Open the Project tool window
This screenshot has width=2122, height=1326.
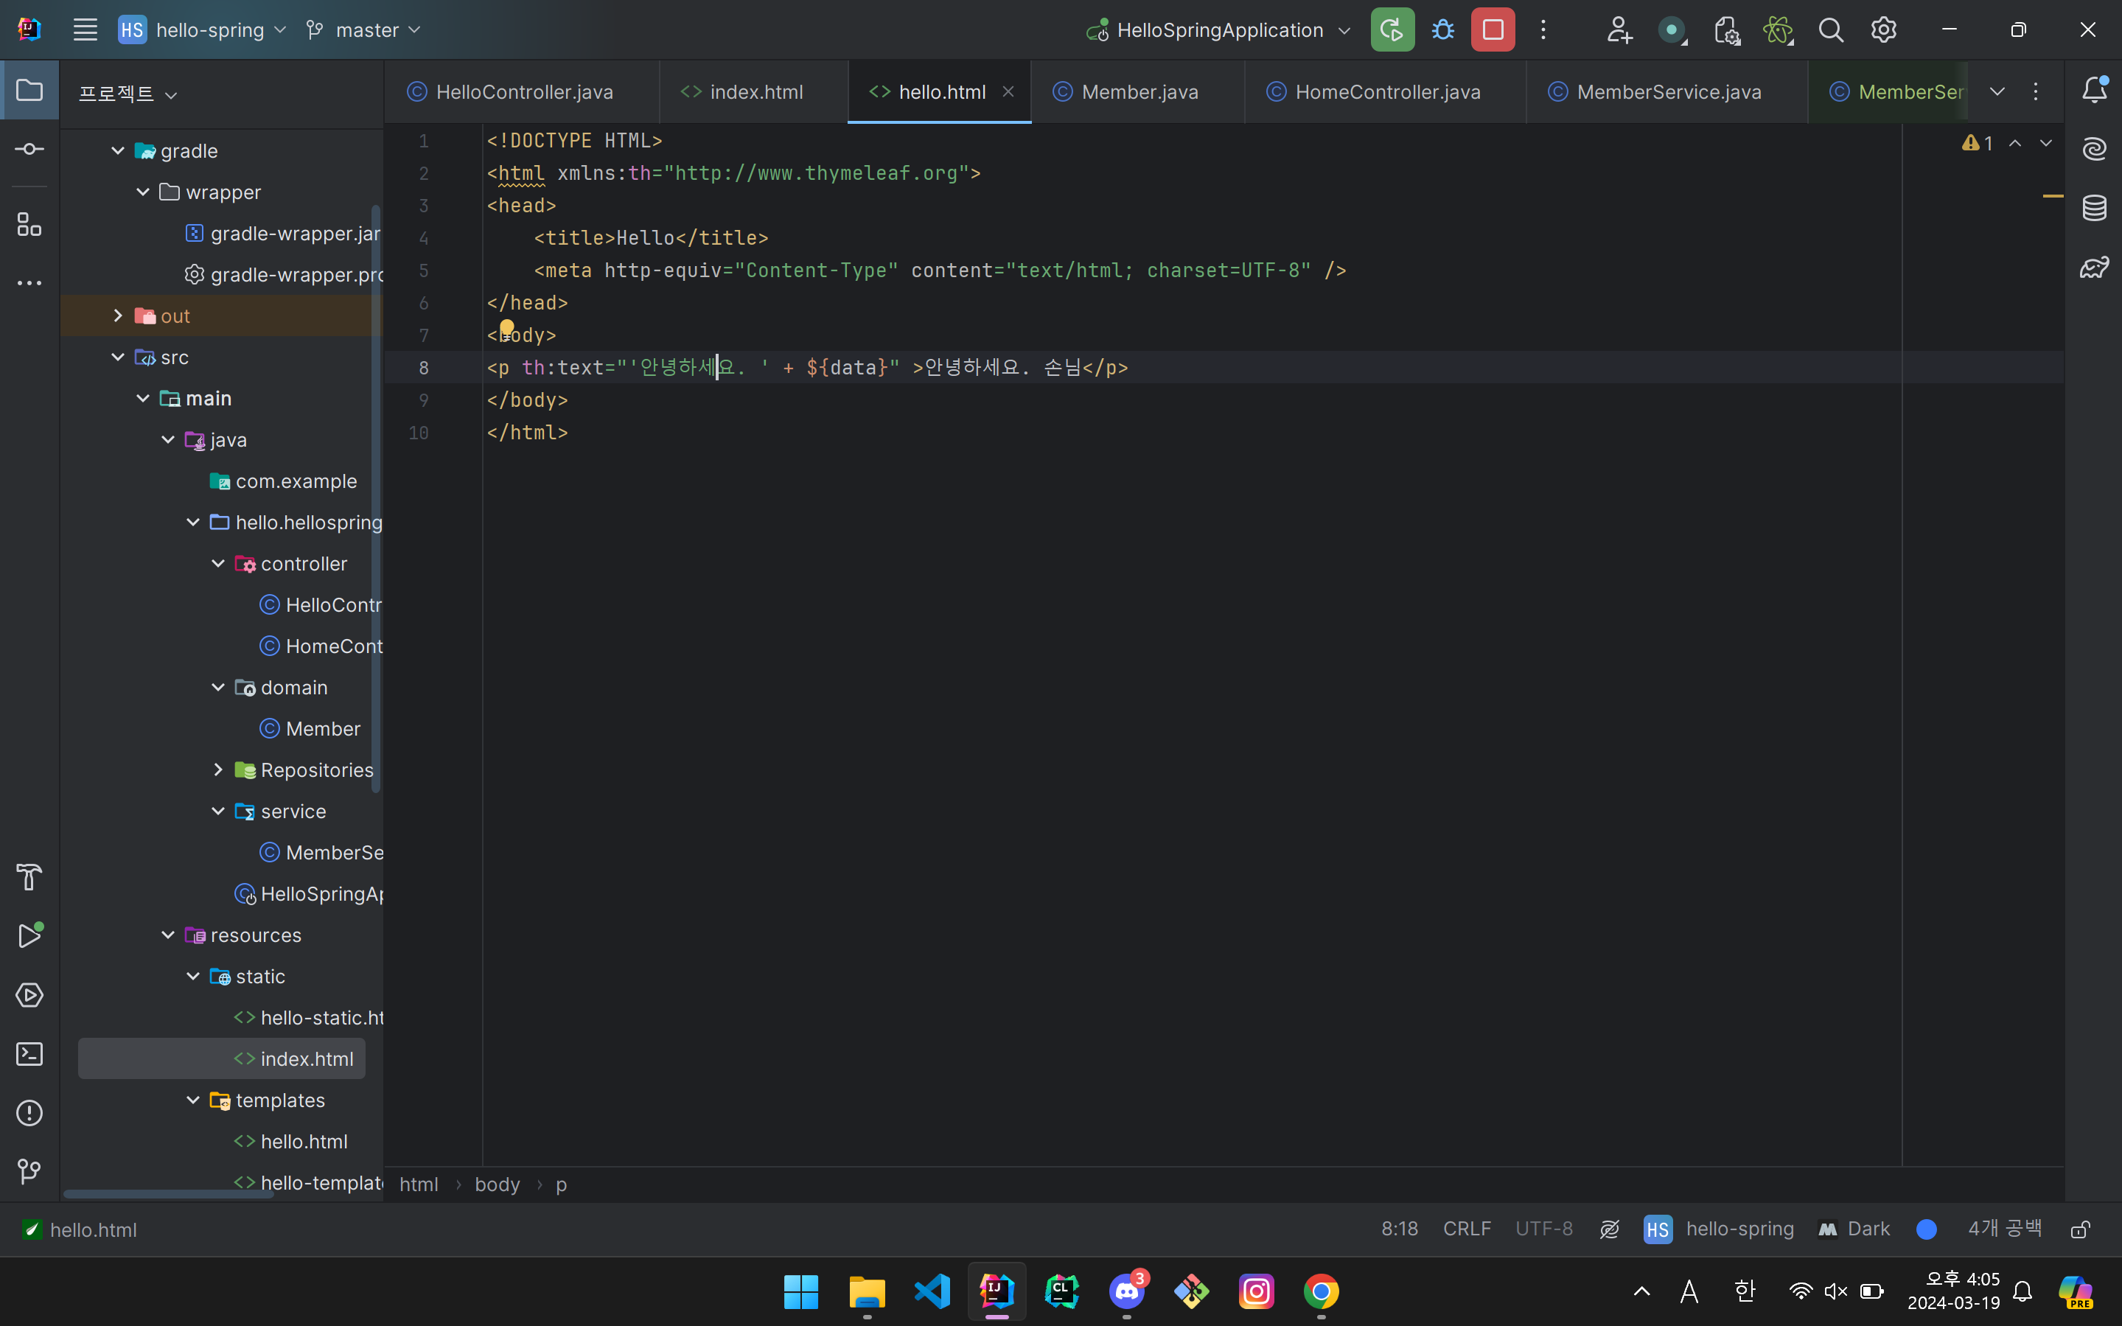(29, 91)
